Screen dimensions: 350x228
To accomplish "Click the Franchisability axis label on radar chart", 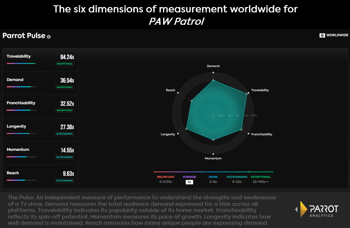I will click(x=262, y=134).
